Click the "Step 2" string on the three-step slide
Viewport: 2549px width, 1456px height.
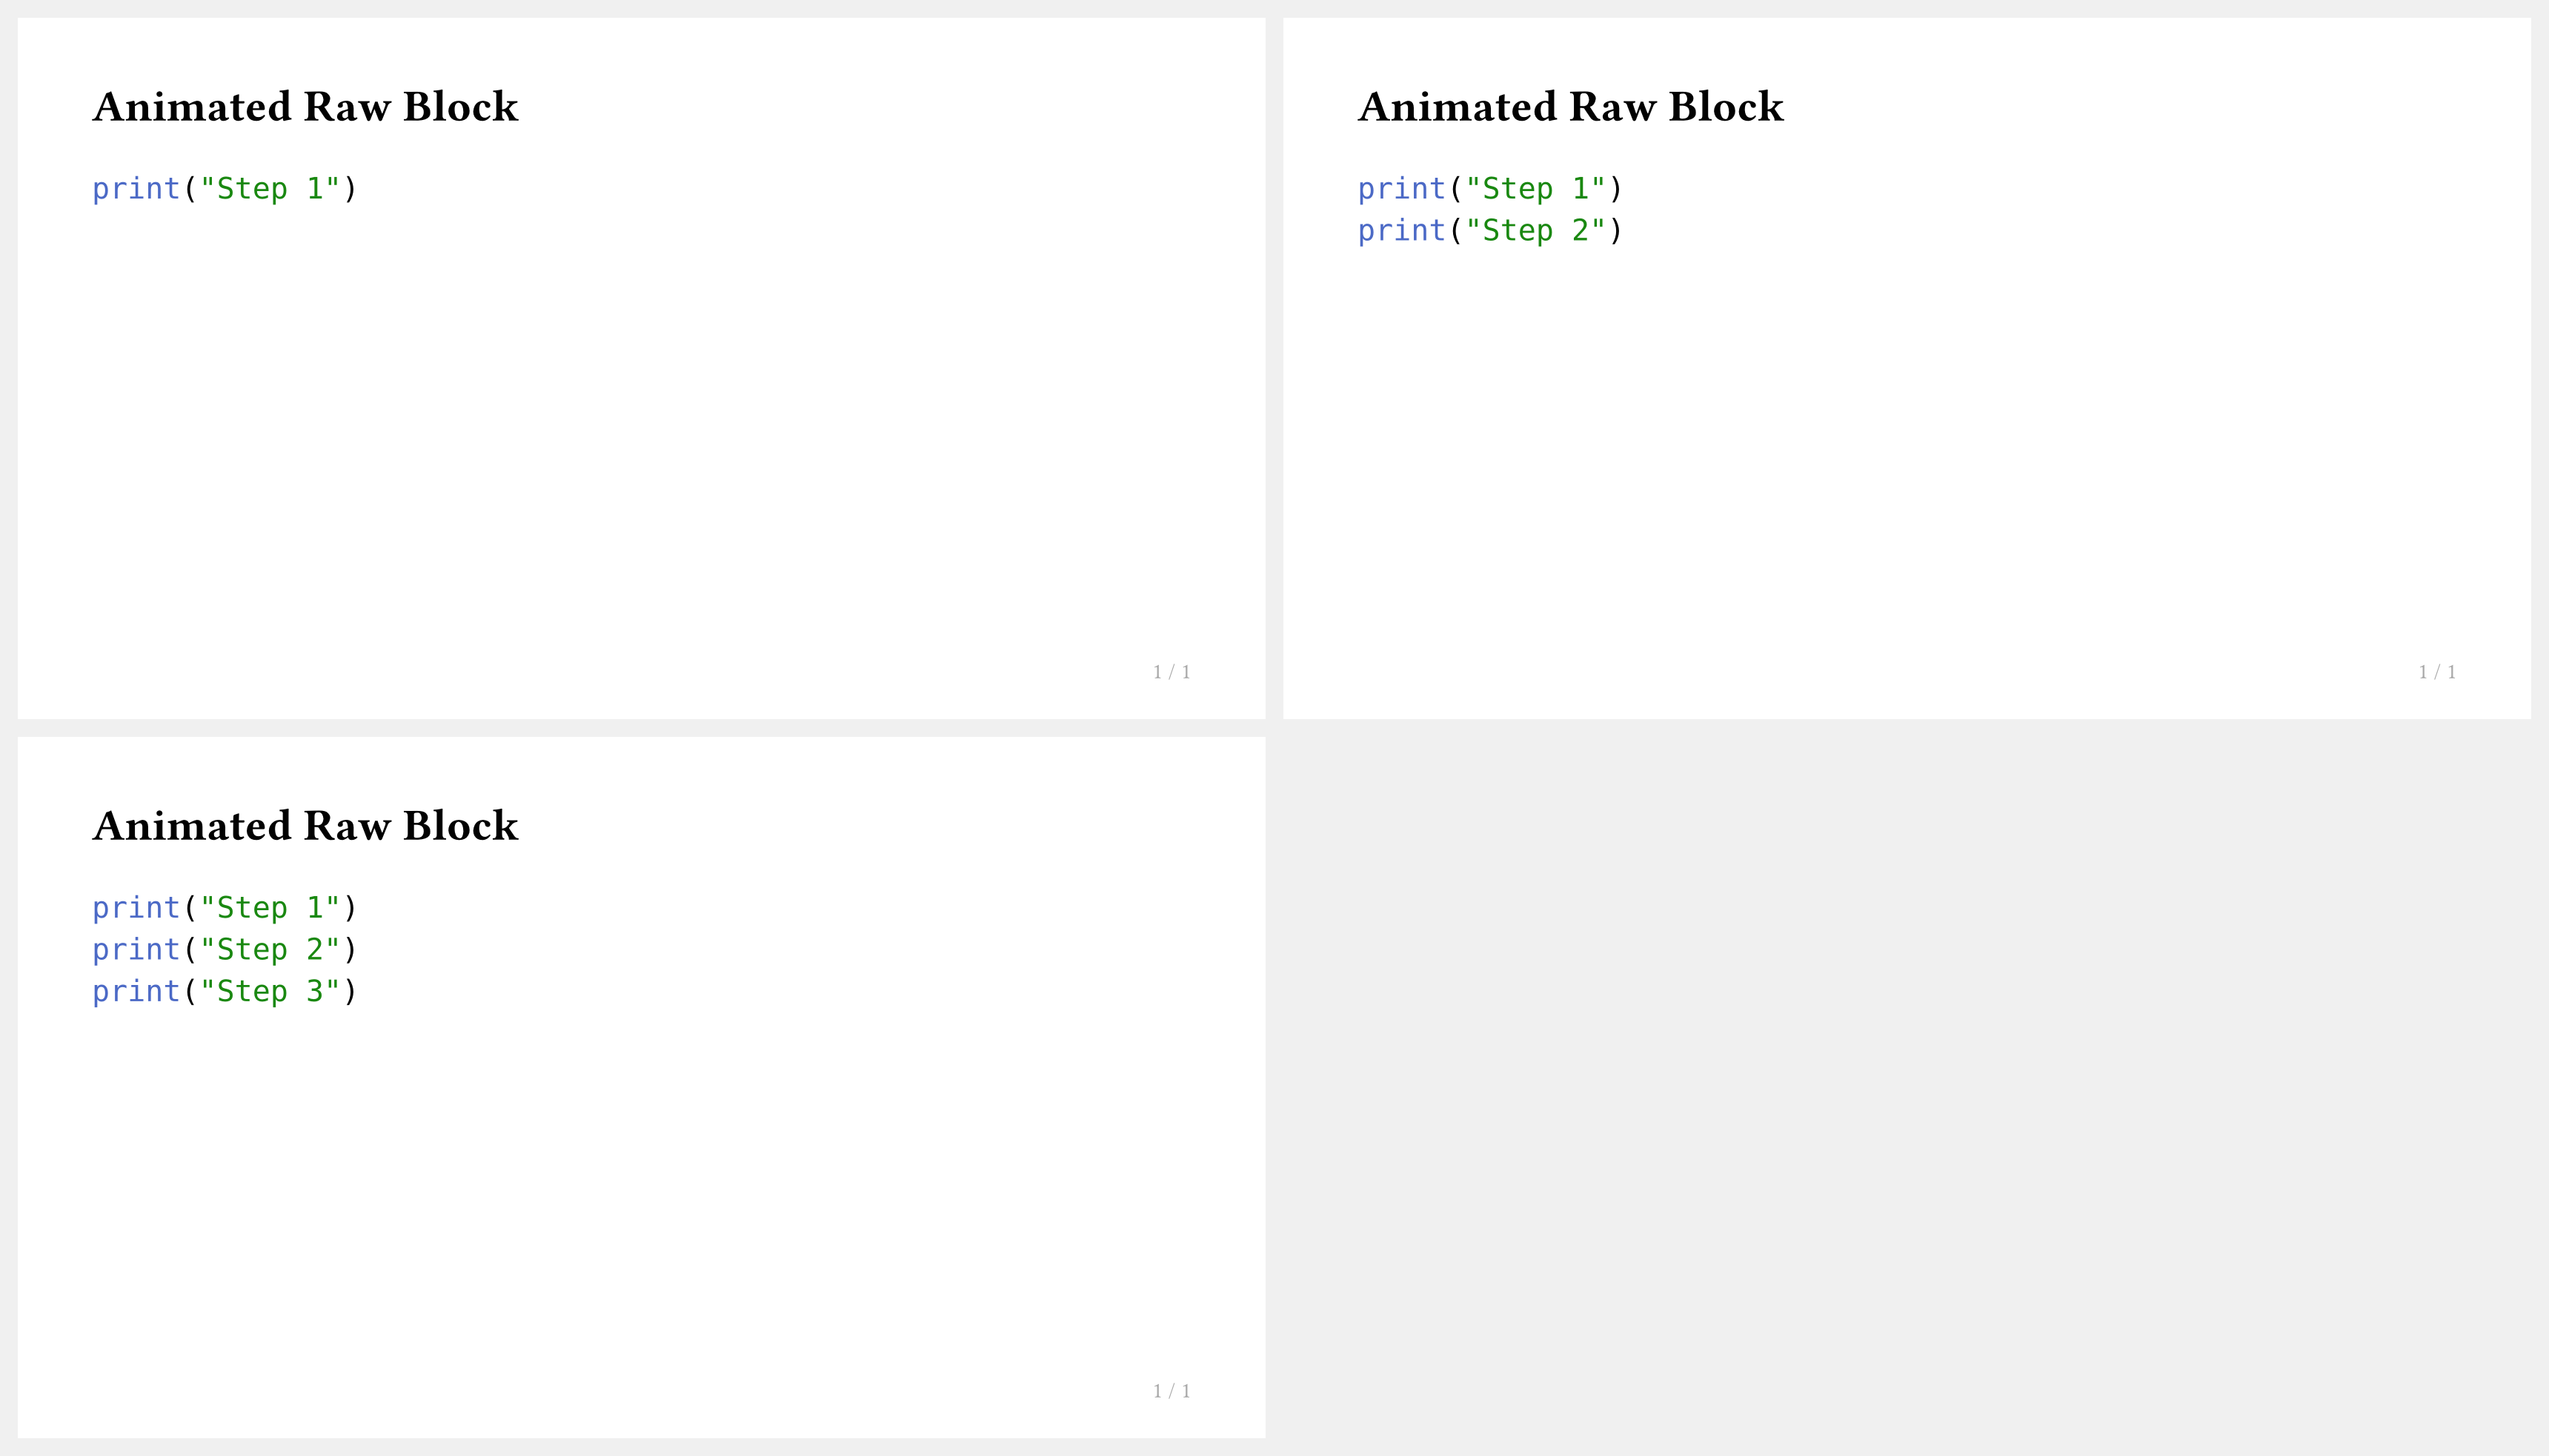(x=270, y=950)
